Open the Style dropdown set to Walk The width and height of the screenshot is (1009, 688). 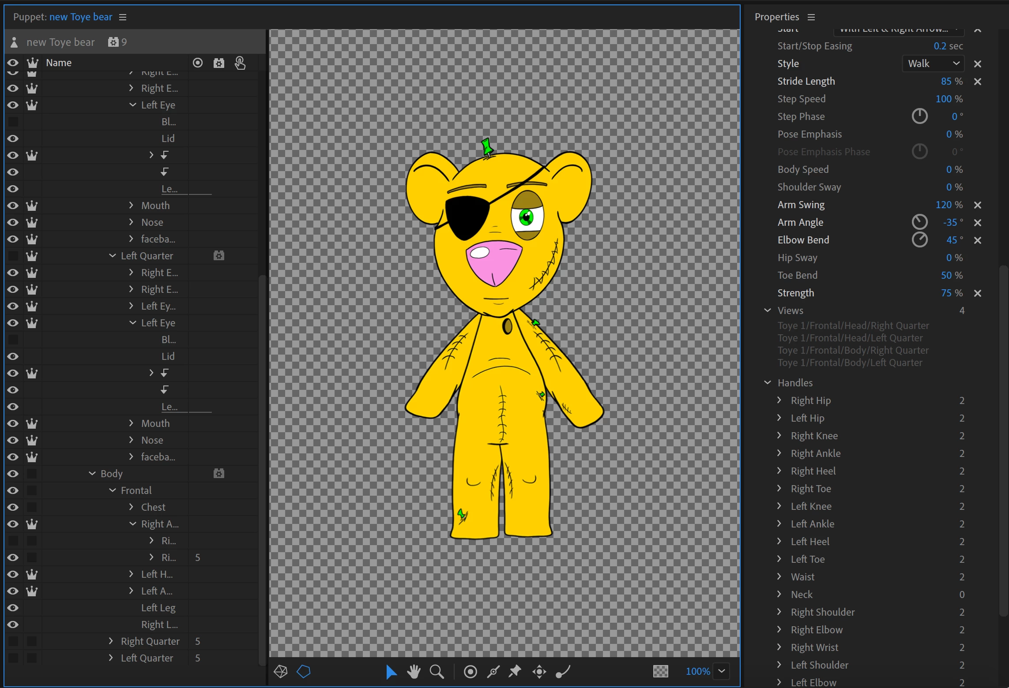coord(933,64)
